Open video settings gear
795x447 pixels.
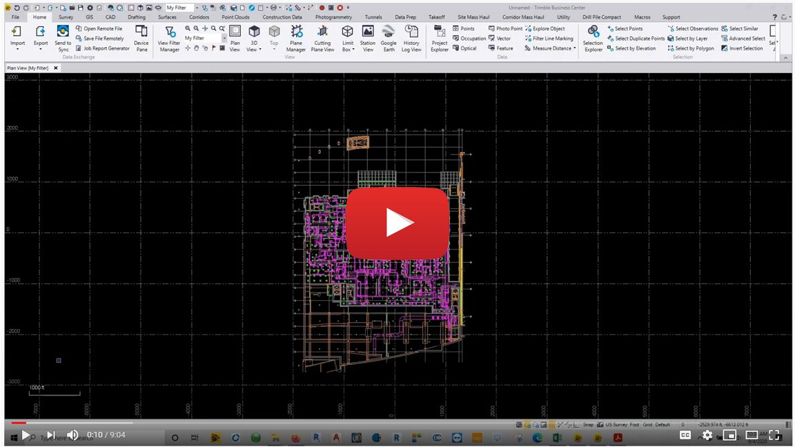click(707, 435)
